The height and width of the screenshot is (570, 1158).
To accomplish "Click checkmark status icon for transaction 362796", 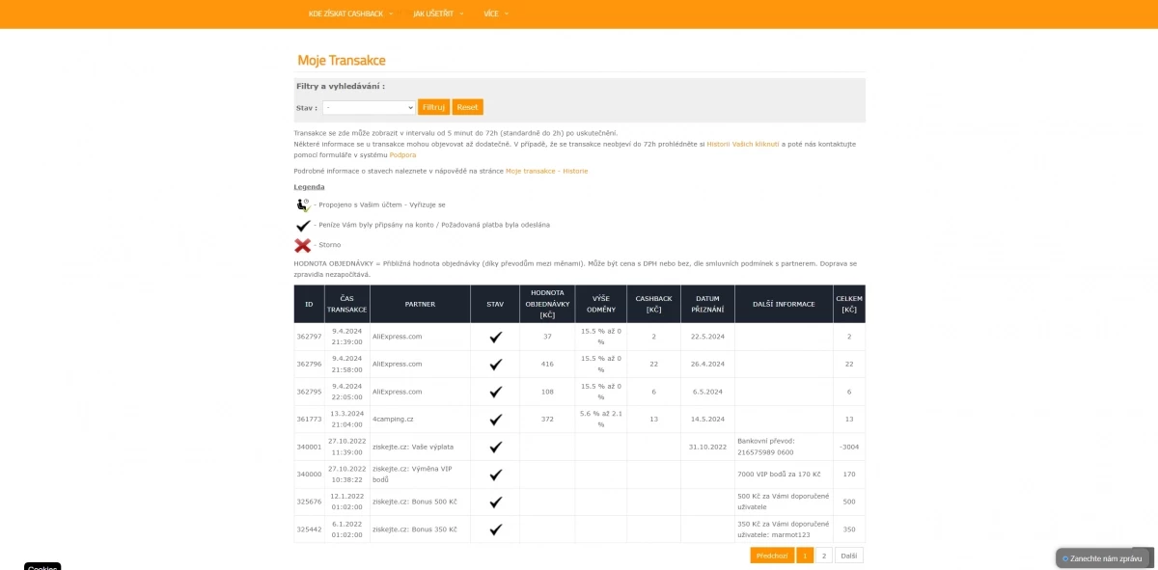I will pos(496,365).
